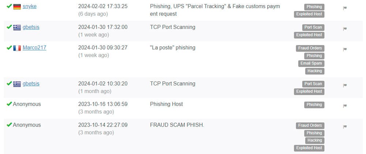Open the snyke reporter profile

(29, 6)
